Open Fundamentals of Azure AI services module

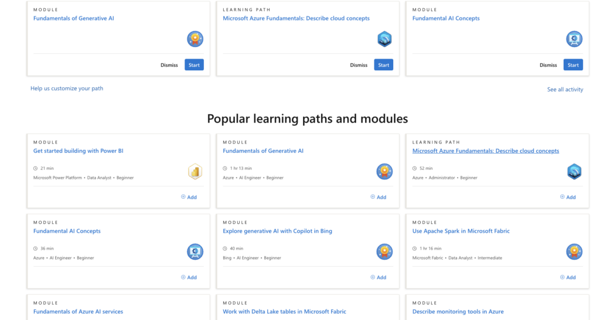tap(78, 312)
